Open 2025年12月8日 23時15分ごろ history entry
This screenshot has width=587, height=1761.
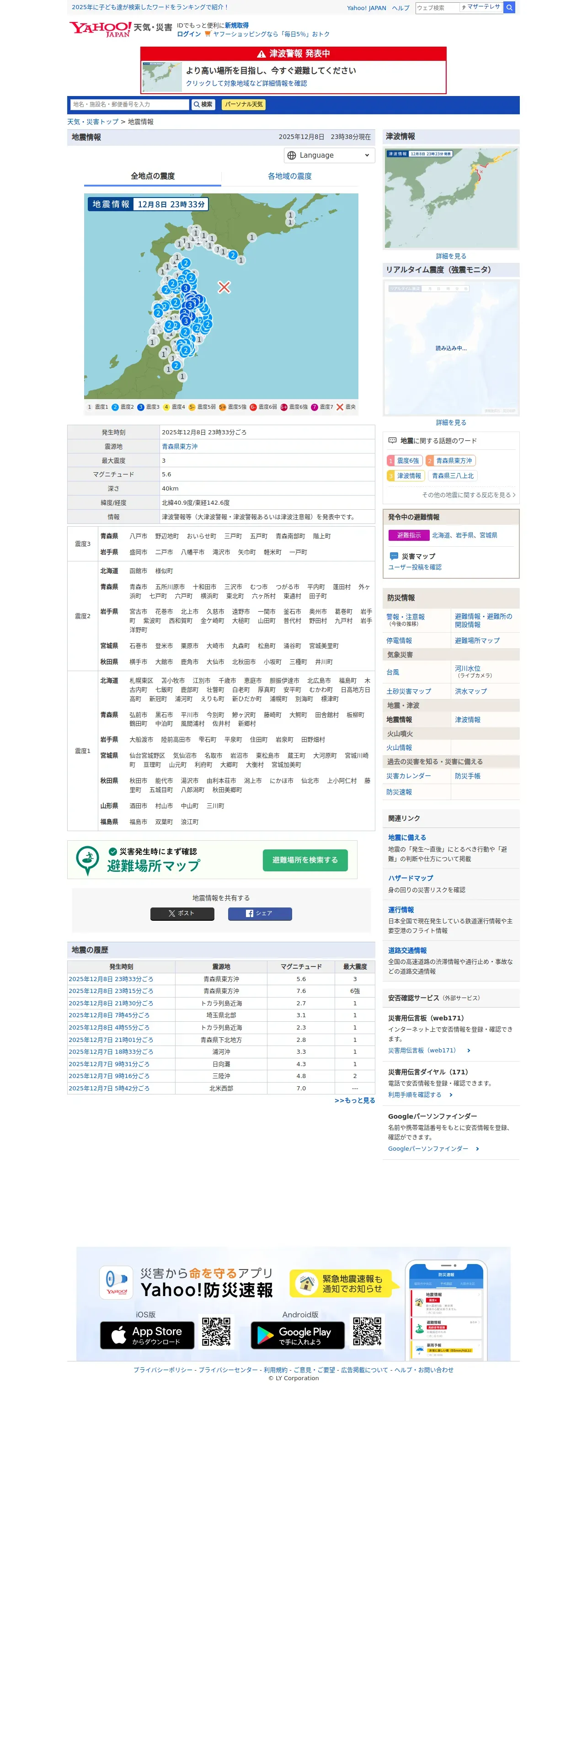pyautogui.click(x=111, y=991)
